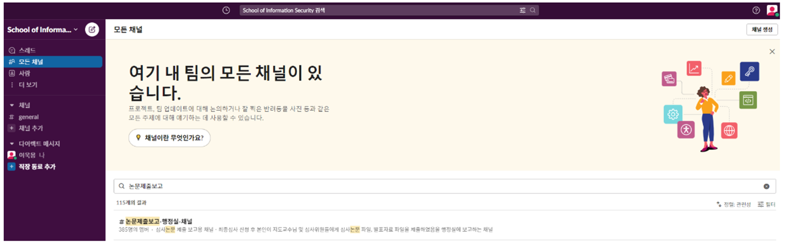Click the magnifier icon in top search bar
The image size is (788, 244).
tap(533, 10)
